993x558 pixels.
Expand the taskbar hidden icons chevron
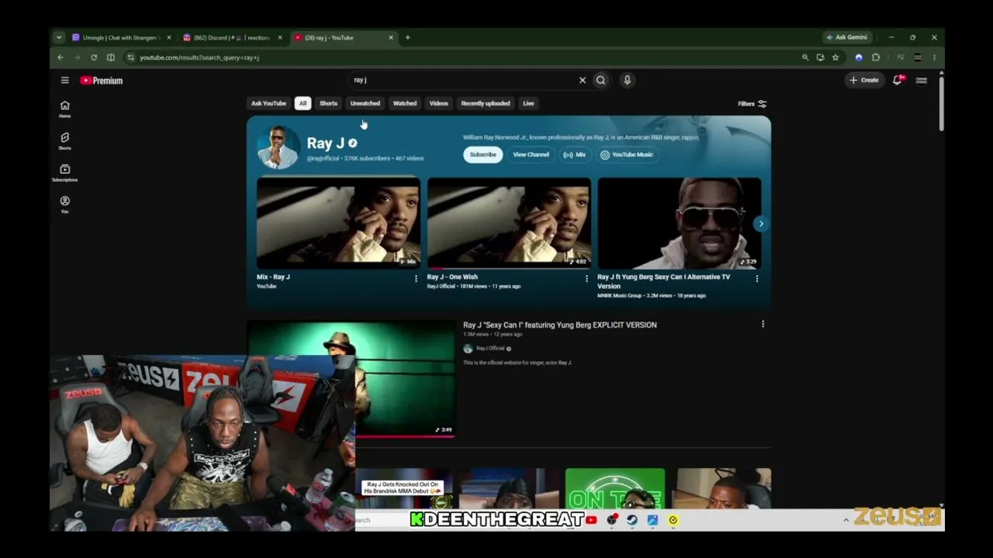point(846,520)
